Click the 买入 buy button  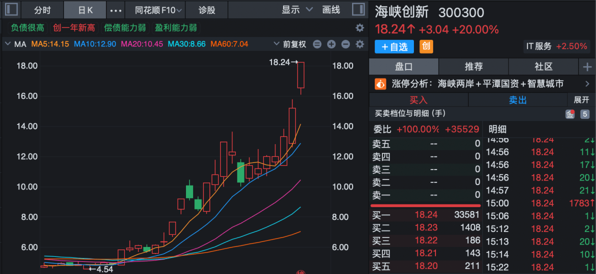418,100
